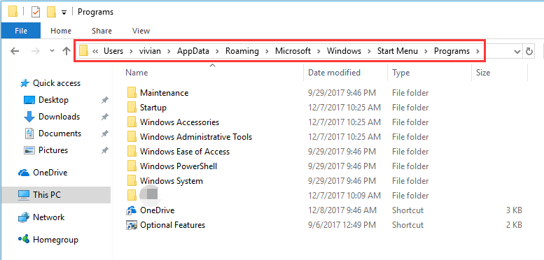
Task: Expand the chevron after AppData in path
Action: tap(218, 51)
